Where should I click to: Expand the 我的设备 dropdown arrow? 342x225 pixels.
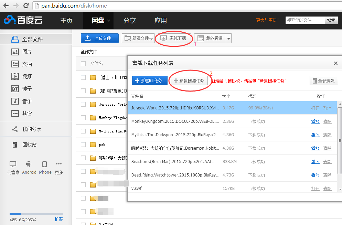click(228, 39)
